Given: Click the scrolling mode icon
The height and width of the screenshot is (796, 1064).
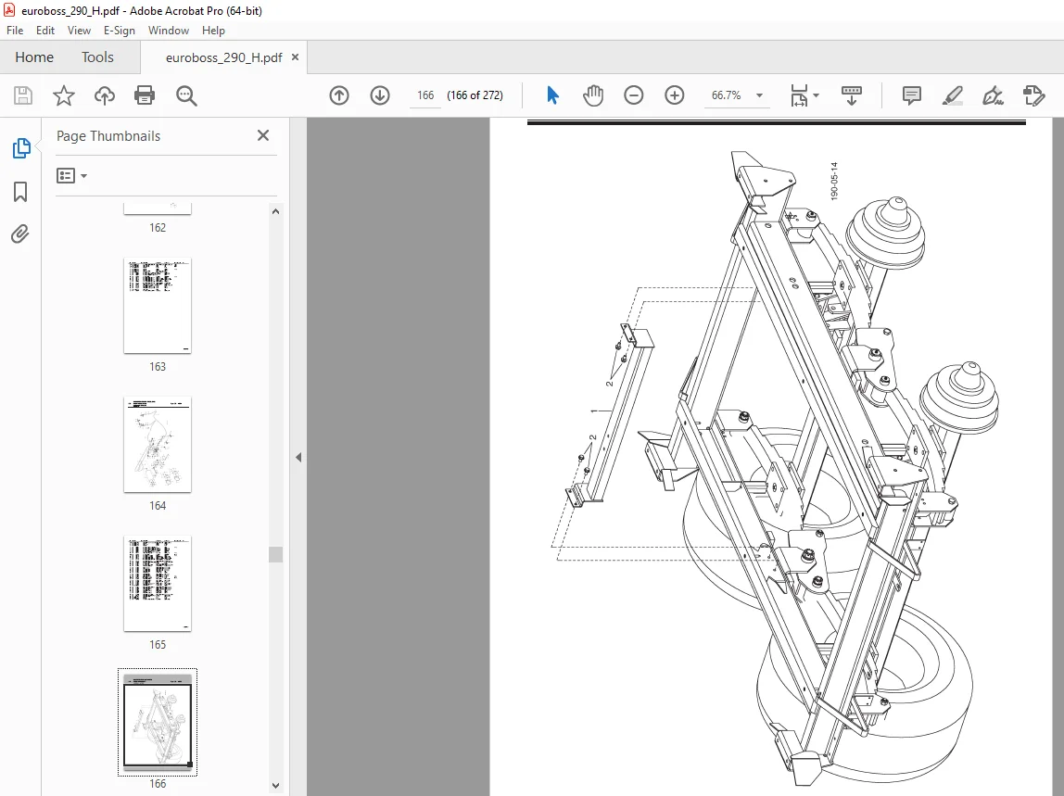Looking at the screenshot, I should [851, 95].
